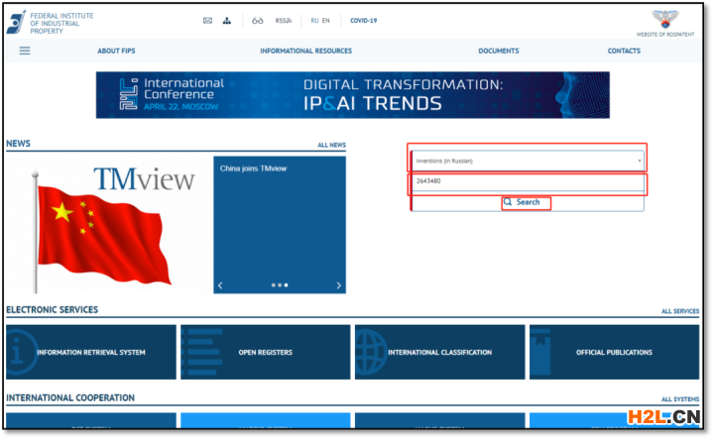Click the COVID-19 link

click(364, 20)
